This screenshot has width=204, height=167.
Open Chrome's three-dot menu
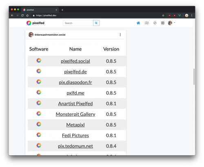click(192, 15)
